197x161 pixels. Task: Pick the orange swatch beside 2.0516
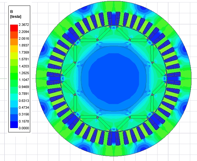pyautogui.click(x=14, y=42)
